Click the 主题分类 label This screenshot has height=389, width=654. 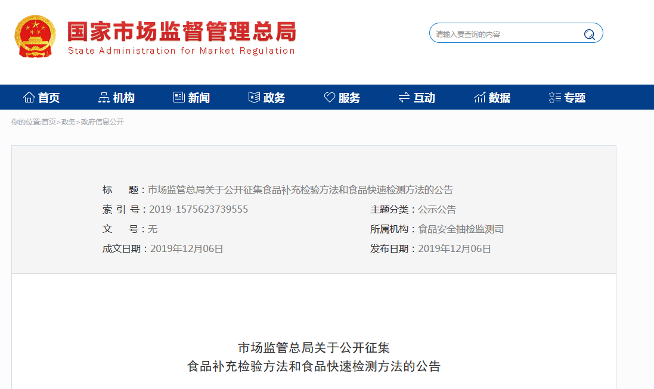389,209
